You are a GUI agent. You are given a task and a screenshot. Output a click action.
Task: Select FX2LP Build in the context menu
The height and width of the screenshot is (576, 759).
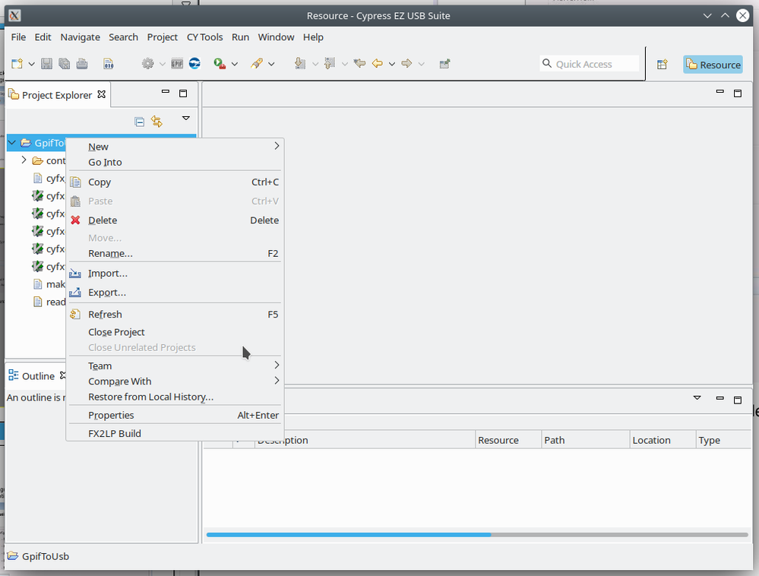(x=175, y=434)
